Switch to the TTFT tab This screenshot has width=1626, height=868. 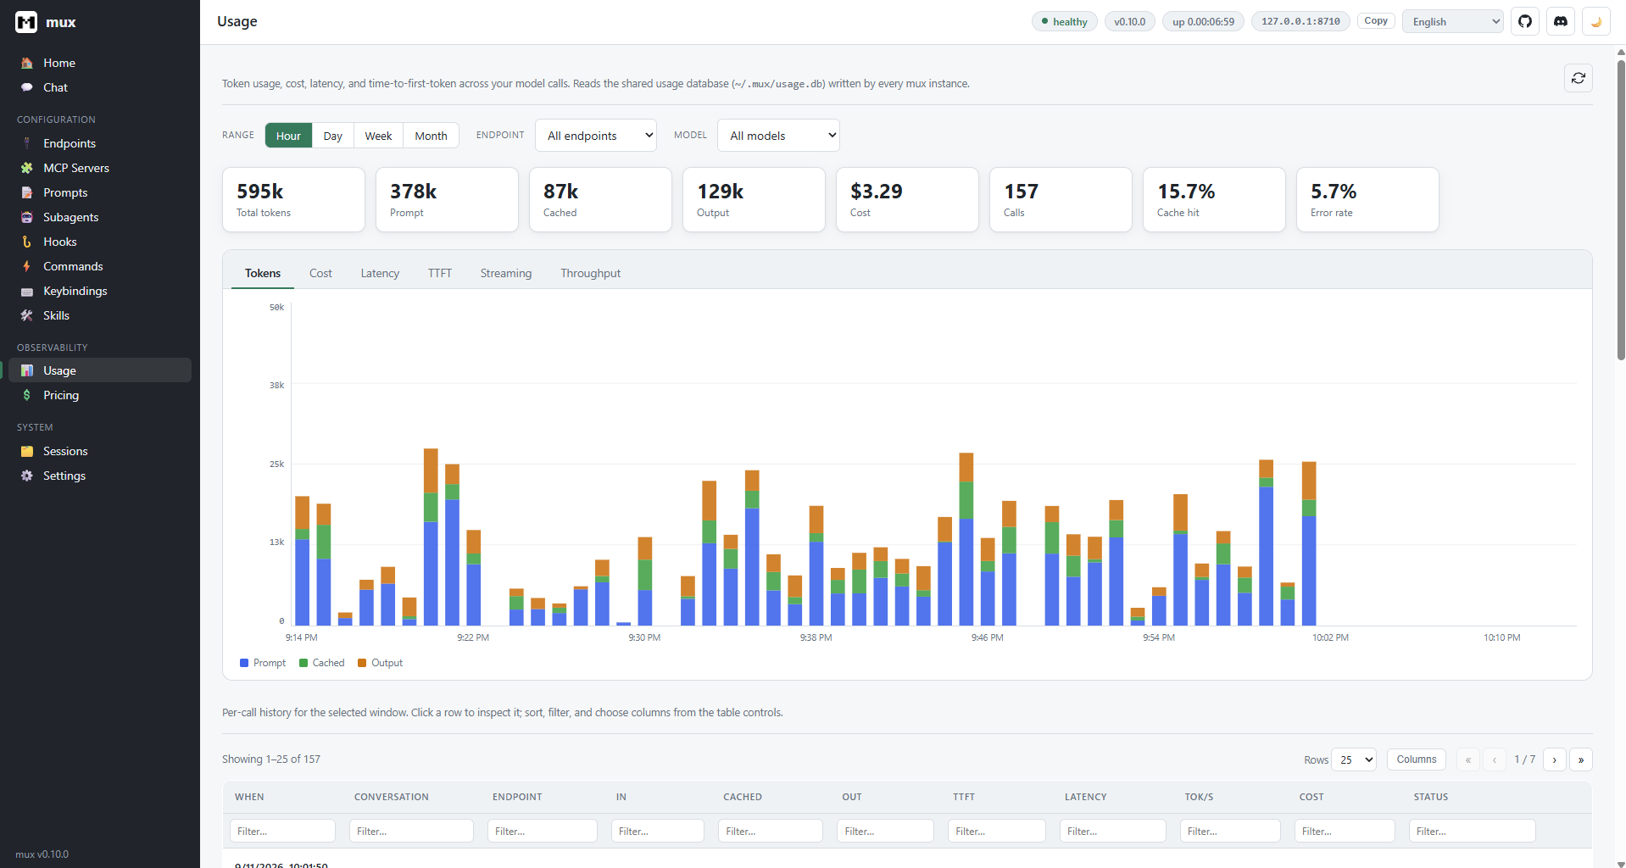click(x=440, y=273)
